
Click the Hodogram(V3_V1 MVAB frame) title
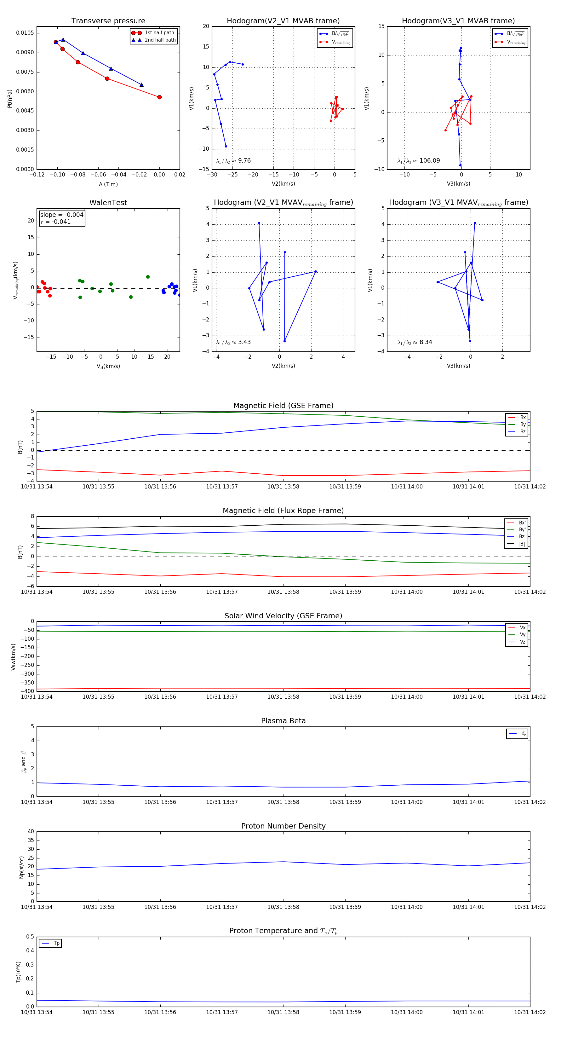pos(458,21)
